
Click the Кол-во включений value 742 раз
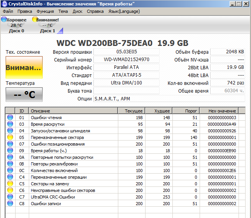(x=228, y=83)
